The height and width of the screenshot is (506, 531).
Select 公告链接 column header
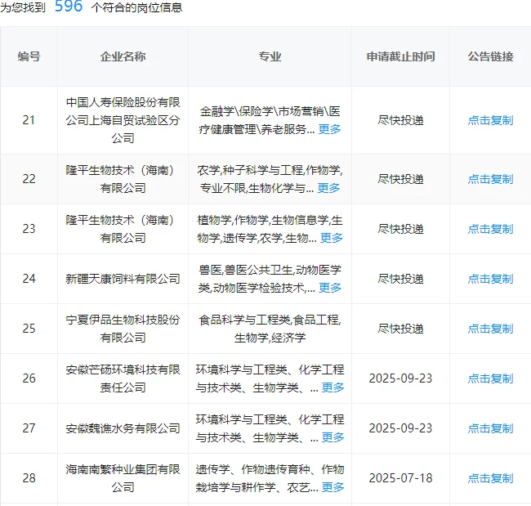(490, 56)
